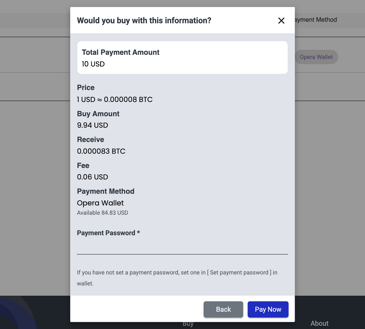Image resolution: width=365 pixels, height=329 pixels.
Task: Click the 0.000083 BTC receive value
Action: tap(101, 151)
